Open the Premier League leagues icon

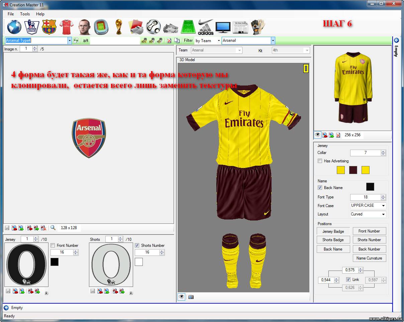32,27
